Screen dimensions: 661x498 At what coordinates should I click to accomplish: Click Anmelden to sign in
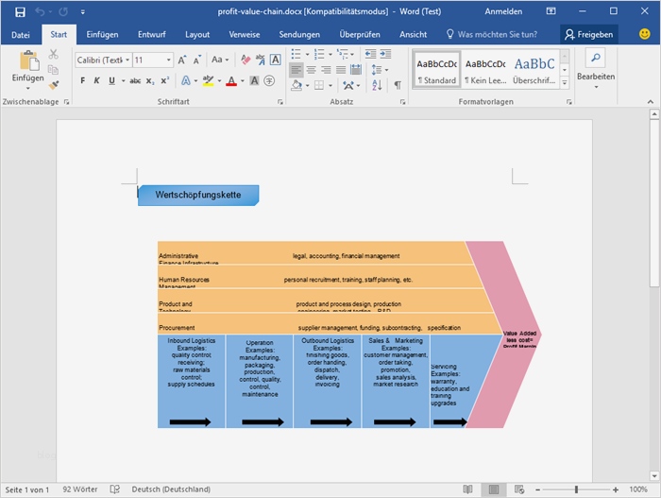coord(502,11)
